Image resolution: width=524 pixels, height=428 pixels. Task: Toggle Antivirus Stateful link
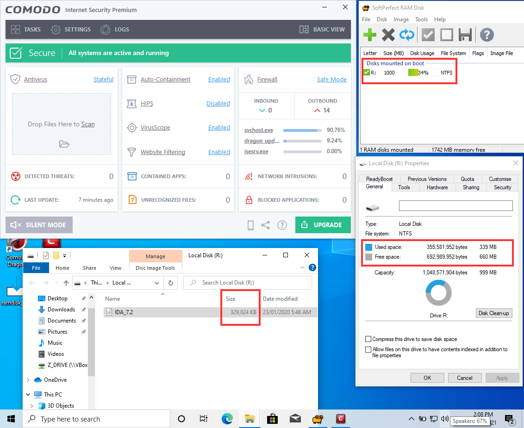coord(103,79)
